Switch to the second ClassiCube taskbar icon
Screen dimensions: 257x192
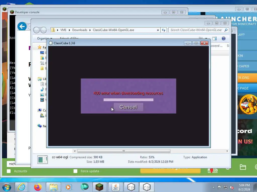(147, 187)
